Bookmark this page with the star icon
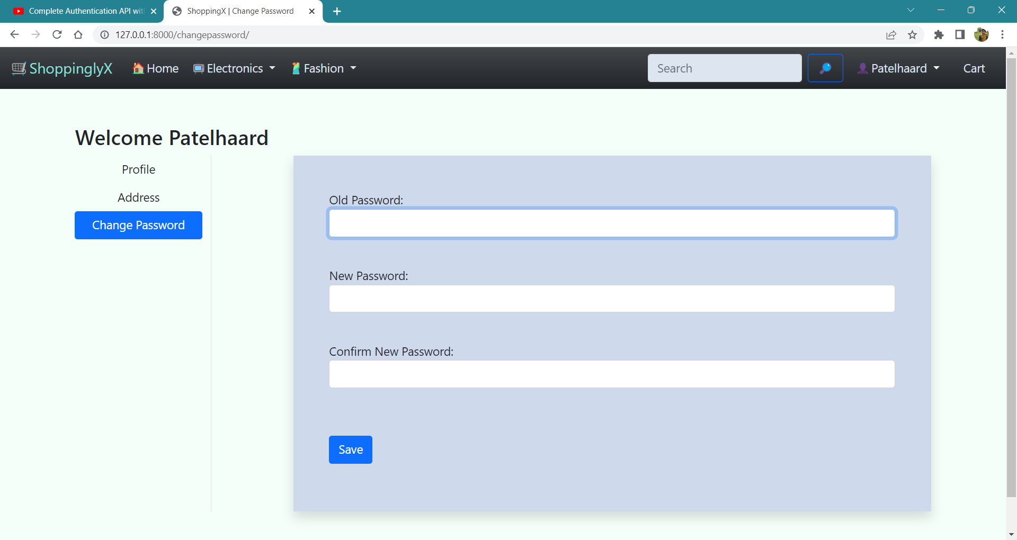The image size is (1017, 540). 913,35
